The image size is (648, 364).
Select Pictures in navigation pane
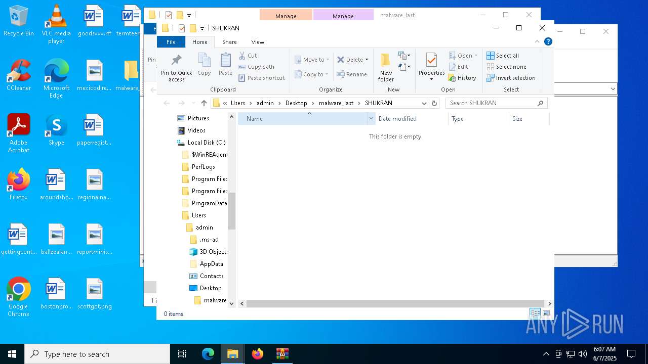pyautogui.click(x=193, y=118)
